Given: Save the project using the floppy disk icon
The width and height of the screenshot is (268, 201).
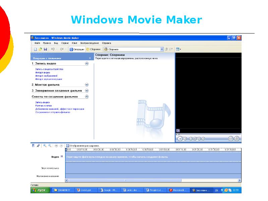Looking at the screenshot, I should point(45,49).
